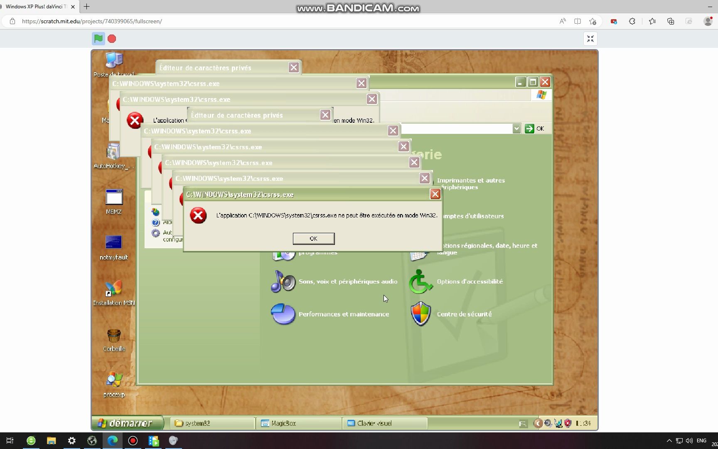This screenshot has height=449, width=718.
Task: Click the Centre de sécurité link
Action: tap(464, 314)
